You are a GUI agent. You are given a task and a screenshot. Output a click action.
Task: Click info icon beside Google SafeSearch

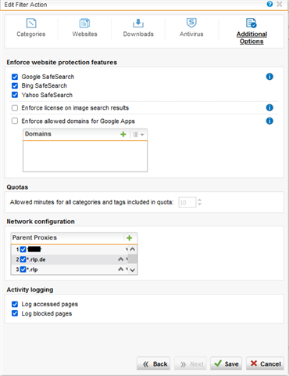(x=269, y=77)
